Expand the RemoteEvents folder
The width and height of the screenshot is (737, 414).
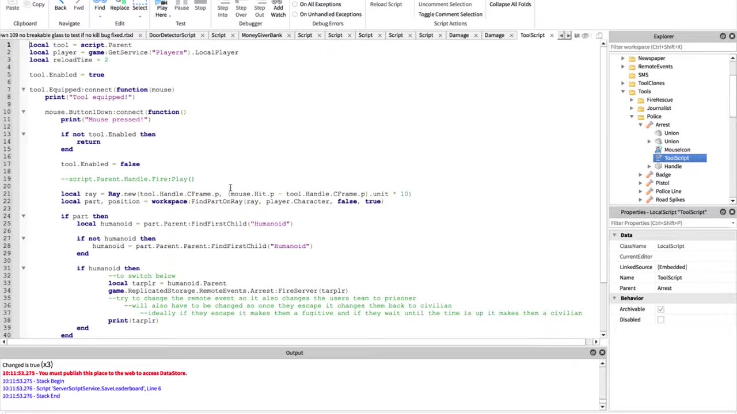(622, 67)
